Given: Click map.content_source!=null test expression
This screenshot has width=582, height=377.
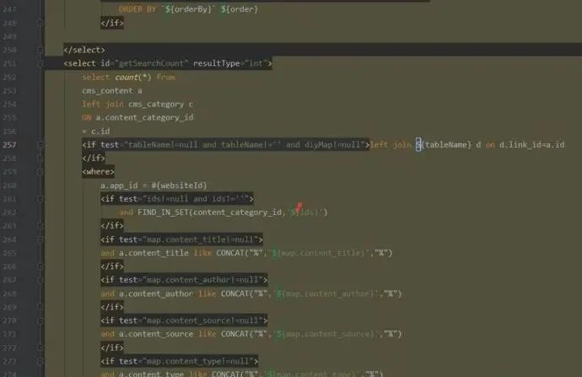Looking at the screenshot, I should pos(202,320).
